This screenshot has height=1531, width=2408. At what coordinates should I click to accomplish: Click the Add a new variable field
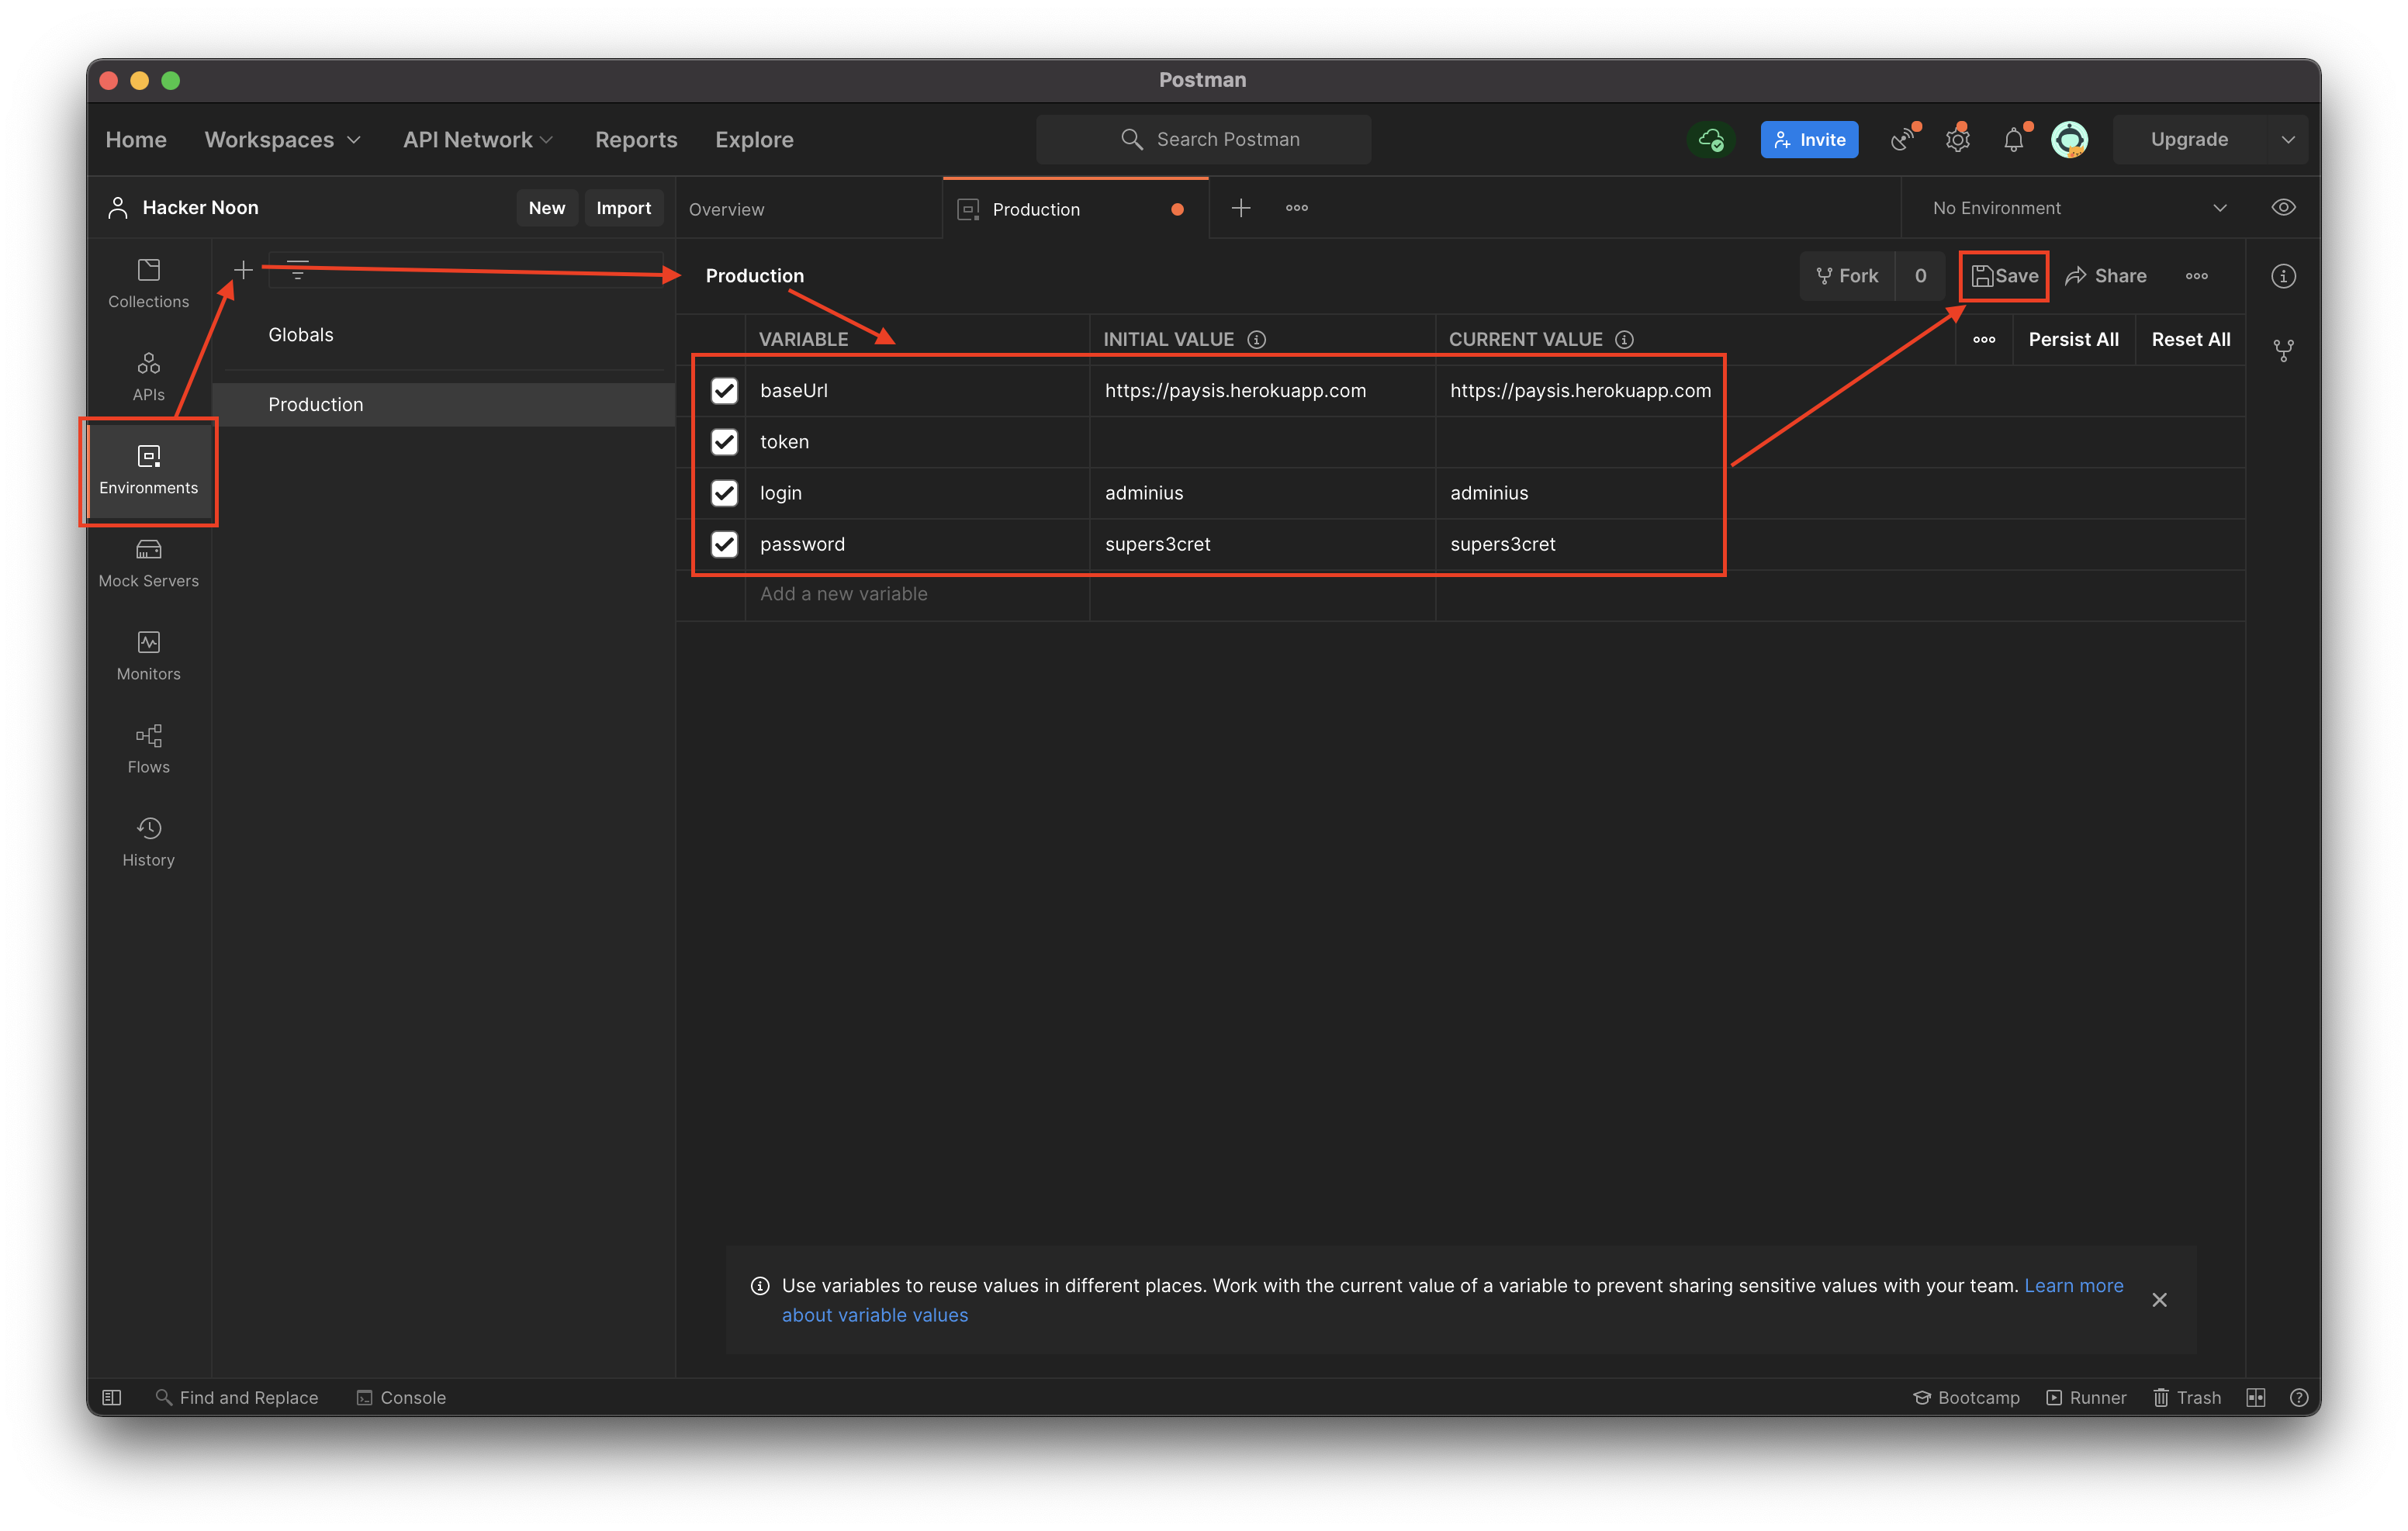(843, 593)
